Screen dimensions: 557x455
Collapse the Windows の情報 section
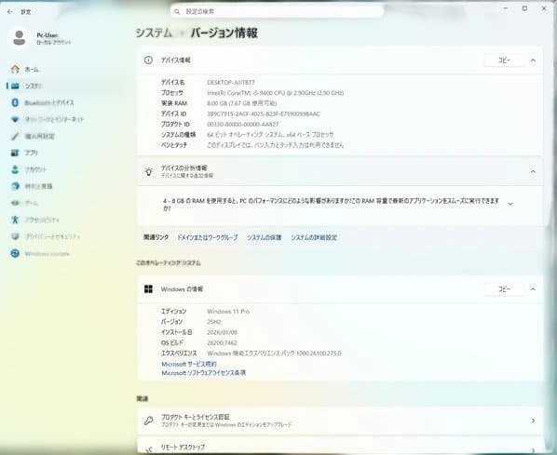point(533,289)
